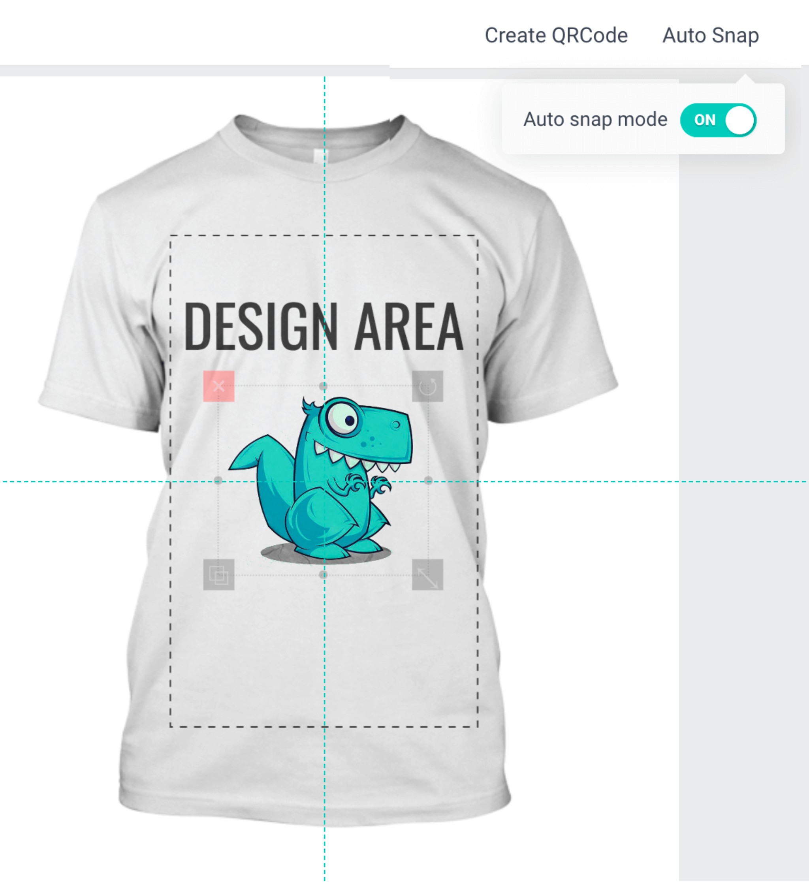Image resolution: width=809 pixels, height=884 pixels.
Task: Click the white knob of the ON toggle
Action: (740, 120)
